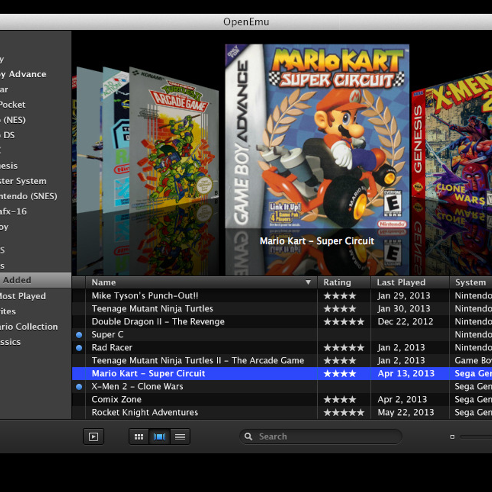Click blue unplayed dot beside Rad Racer
Screen dimensions: 492x492
click(x=79, y=348)
